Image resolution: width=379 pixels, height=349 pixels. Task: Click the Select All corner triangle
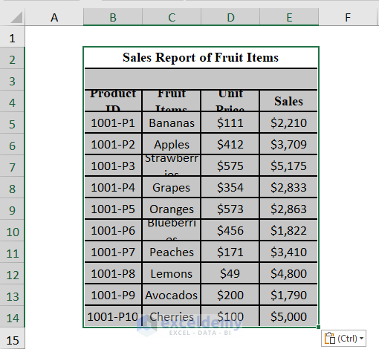[x=17, y=18]
